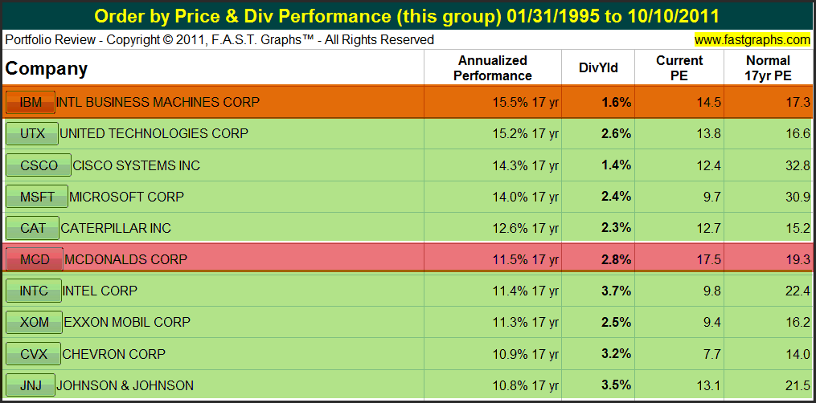Click CSCO's 1.4% dividend yield
Image resolution: width=816 pixels, height=403 pixels.
point(616,165)
